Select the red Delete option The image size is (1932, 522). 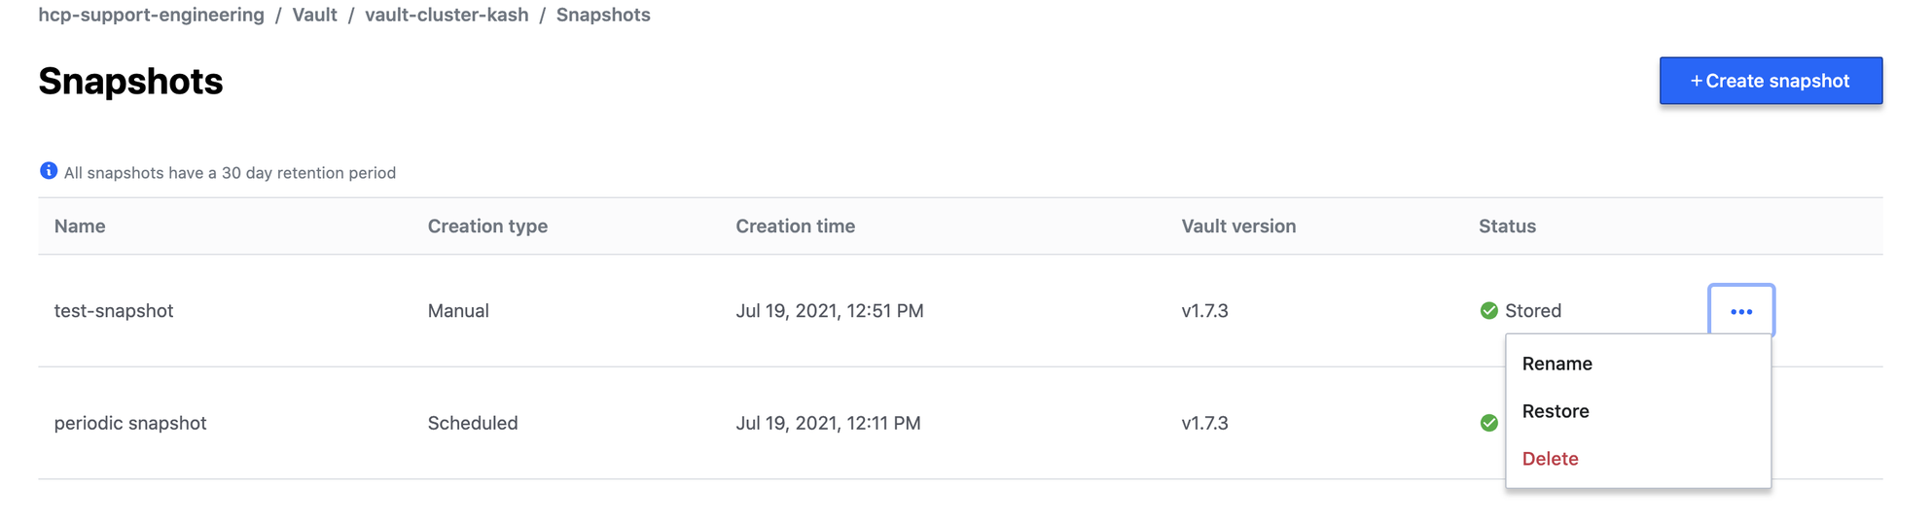[1550, 459]
